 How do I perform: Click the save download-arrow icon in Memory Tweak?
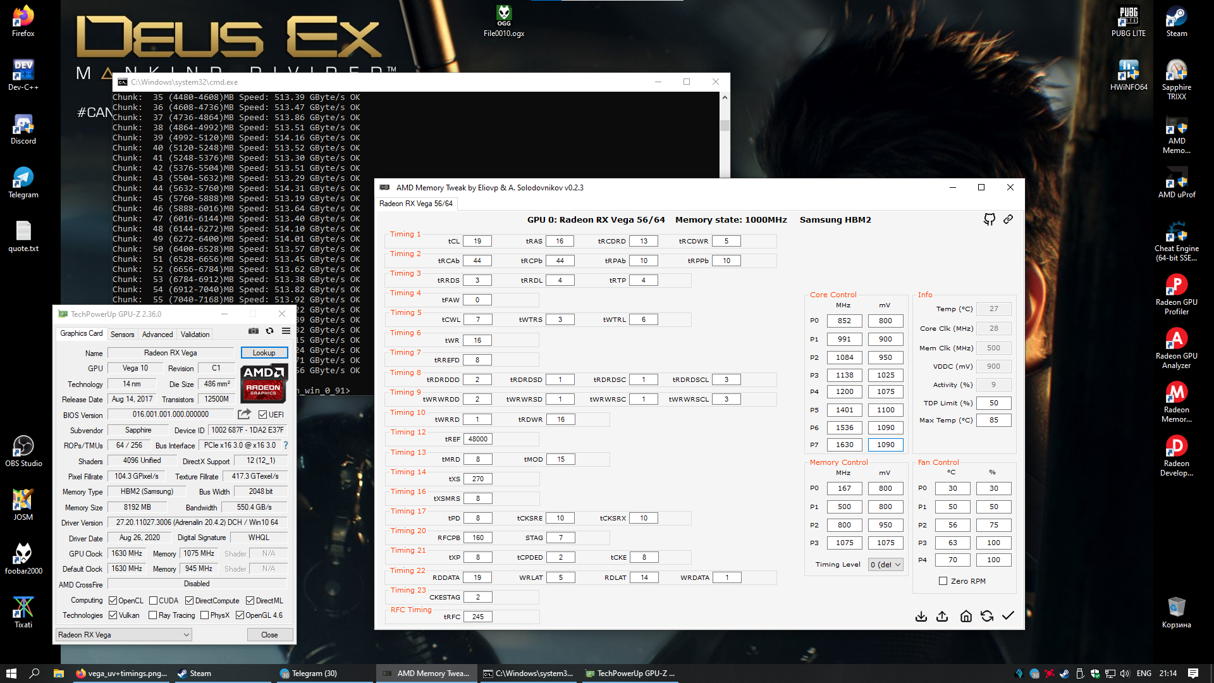tap(921, 615)
